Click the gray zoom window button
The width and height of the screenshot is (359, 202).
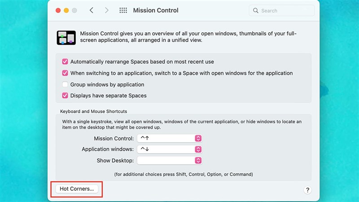click(74, 10)
